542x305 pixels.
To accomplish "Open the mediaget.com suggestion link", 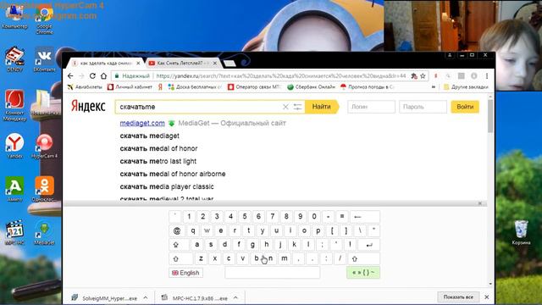I will coord(142,123).
